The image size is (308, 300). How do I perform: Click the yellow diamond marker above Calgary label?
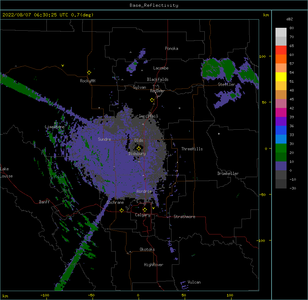point(145,210)
